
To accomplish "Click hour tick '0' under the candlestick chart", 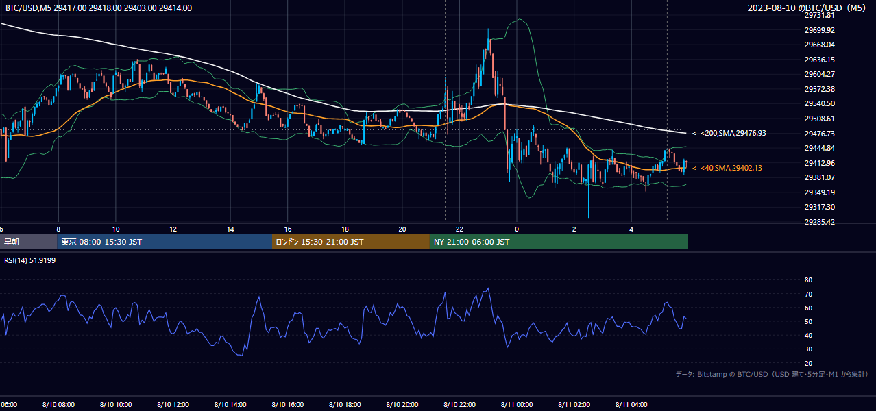I will pyautogui.click(x=517, y=229).
